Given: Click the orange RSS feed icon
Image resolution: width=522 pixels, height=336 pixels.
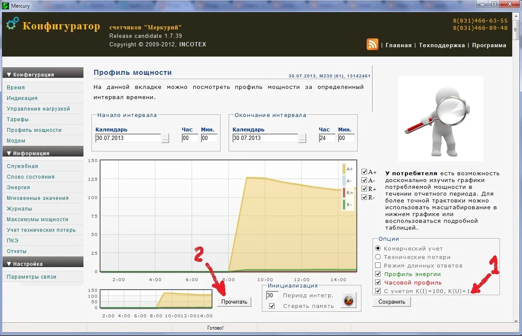Looking at the screenshot, I should (x=373, y=44).
